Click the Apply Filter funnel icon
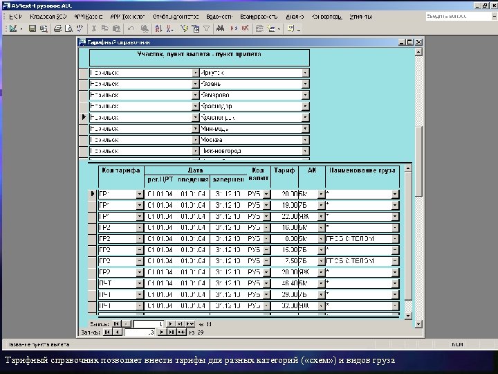Viewport: 498px width, 374px height. click(206, 28)
